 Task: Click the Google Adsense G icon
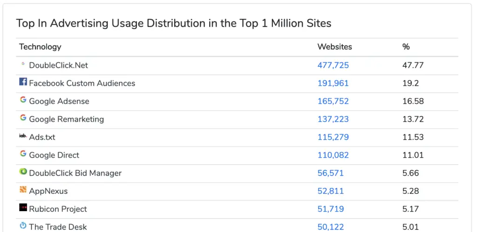23,99
